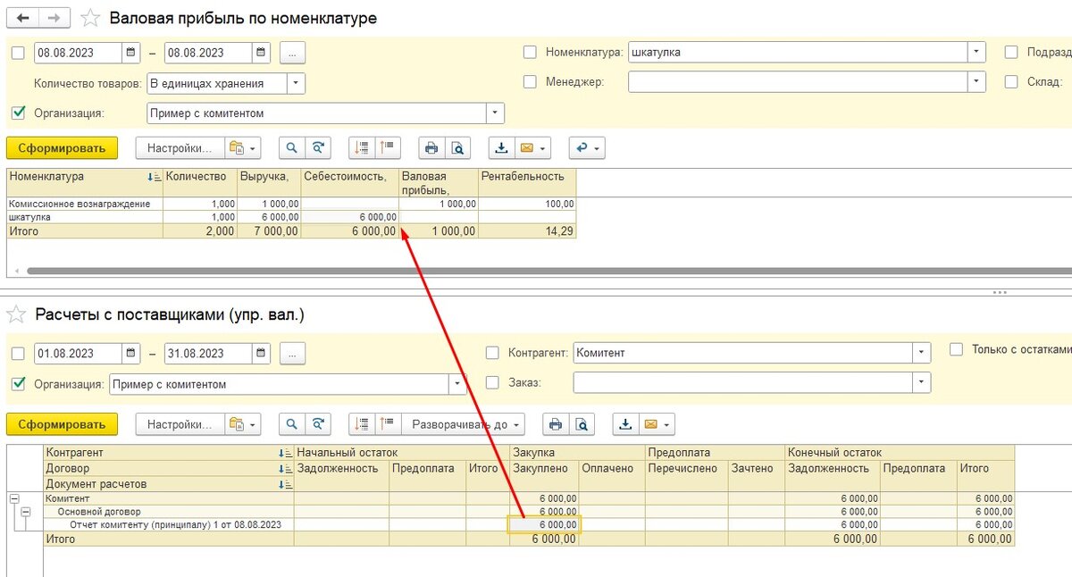This screenshot has width=1072, height=577.
Task: Print the gross profit report
Action: [x=432, y=148]
